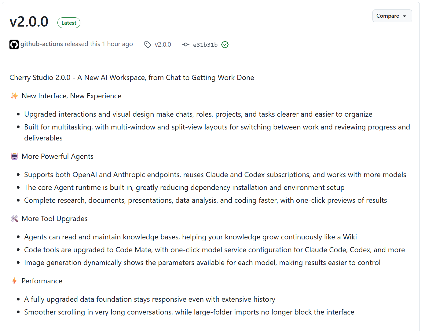Click the "Supports both OpenAI and Anthropic" bullet
The image size is (425, 331).
coord(215,175)
